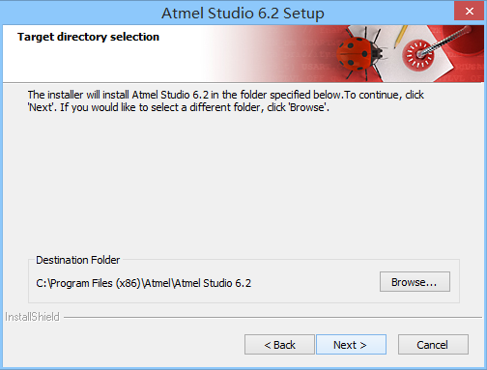Close the setup window with X
This screenshot has height=370, width=487.
(x=470, y=11)
